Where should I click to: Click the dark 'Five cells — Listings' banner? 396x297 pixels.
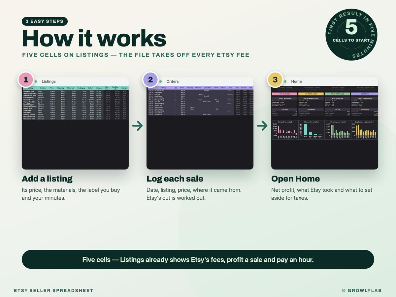pos(198,259)
